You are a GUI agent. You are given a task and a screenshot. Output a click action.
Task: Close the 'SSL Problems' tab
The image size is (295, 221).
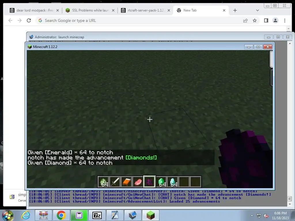click(113, 10)
